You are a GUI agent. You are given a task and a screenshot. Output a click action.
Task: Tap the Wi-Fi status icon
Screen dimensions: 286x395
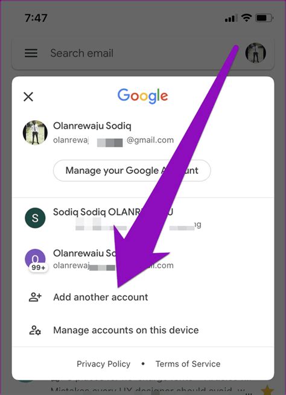click(246, 18)
